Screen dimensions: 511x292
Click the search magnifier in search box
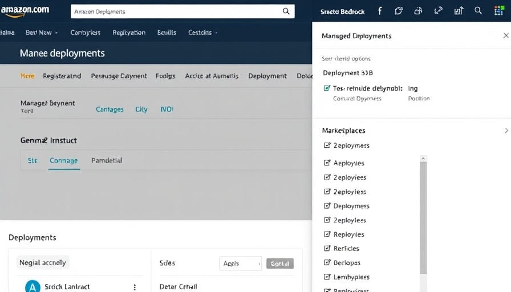click(286, 11)
